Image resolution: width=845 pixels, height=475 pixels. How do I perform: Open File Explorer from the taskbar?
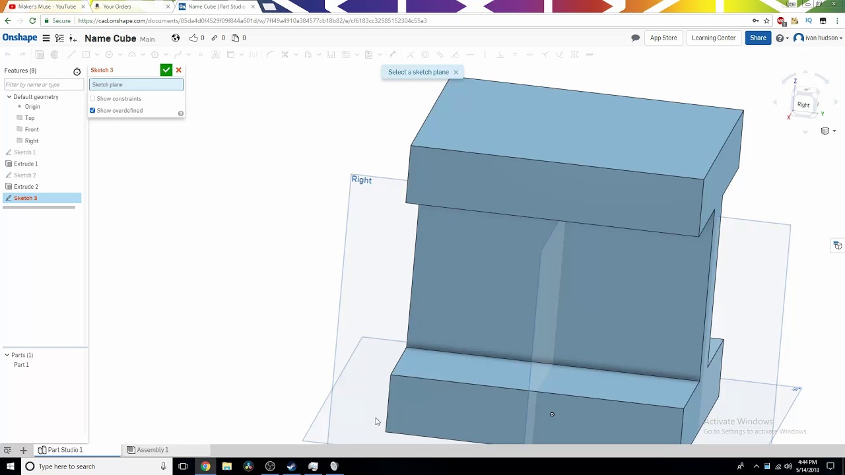click(227, 466)
